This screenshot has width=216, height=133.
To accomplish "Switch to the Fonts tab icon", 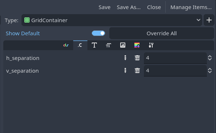I will click(x=94, y=45).
